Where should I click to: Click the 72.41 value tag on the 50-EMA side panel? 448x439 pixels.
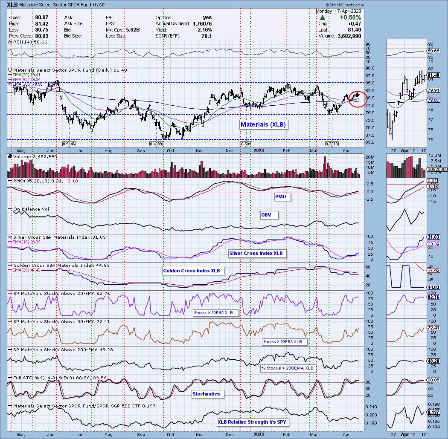pos(433,328)
